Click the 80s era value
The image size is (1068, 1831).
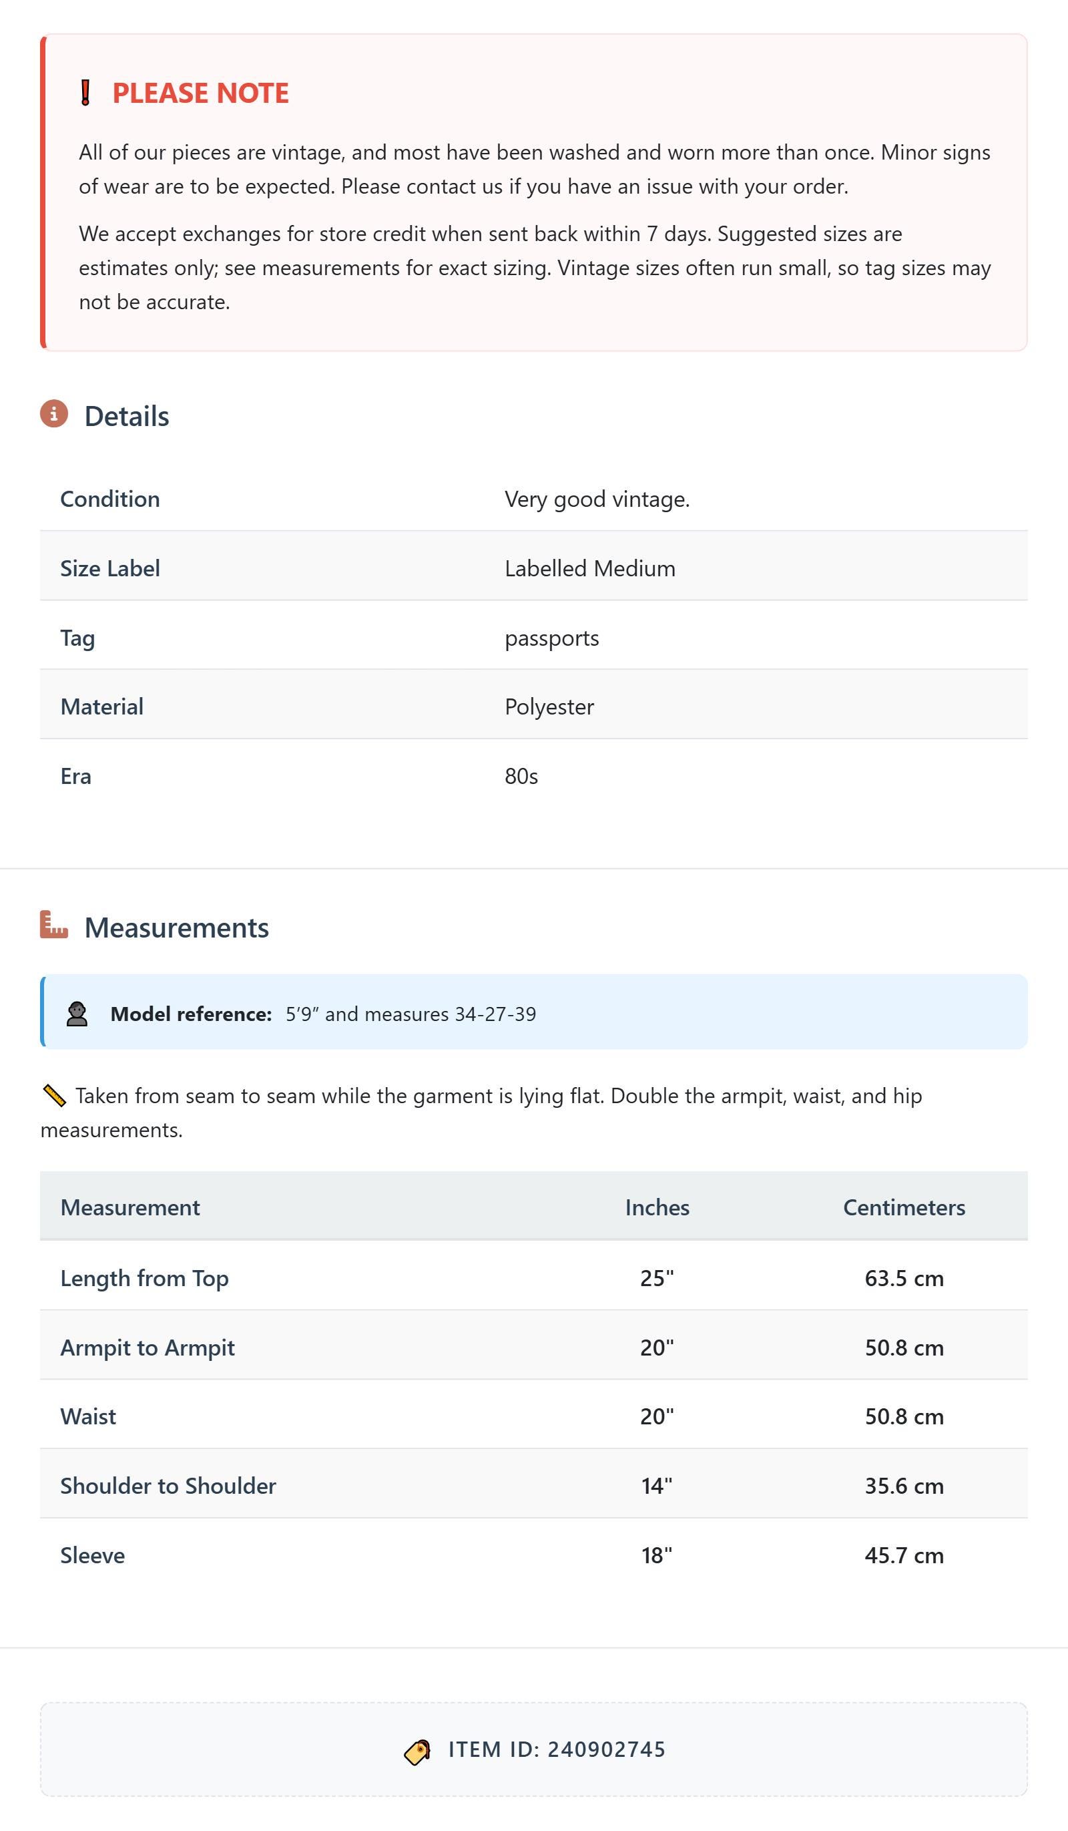tap(521, 776)
